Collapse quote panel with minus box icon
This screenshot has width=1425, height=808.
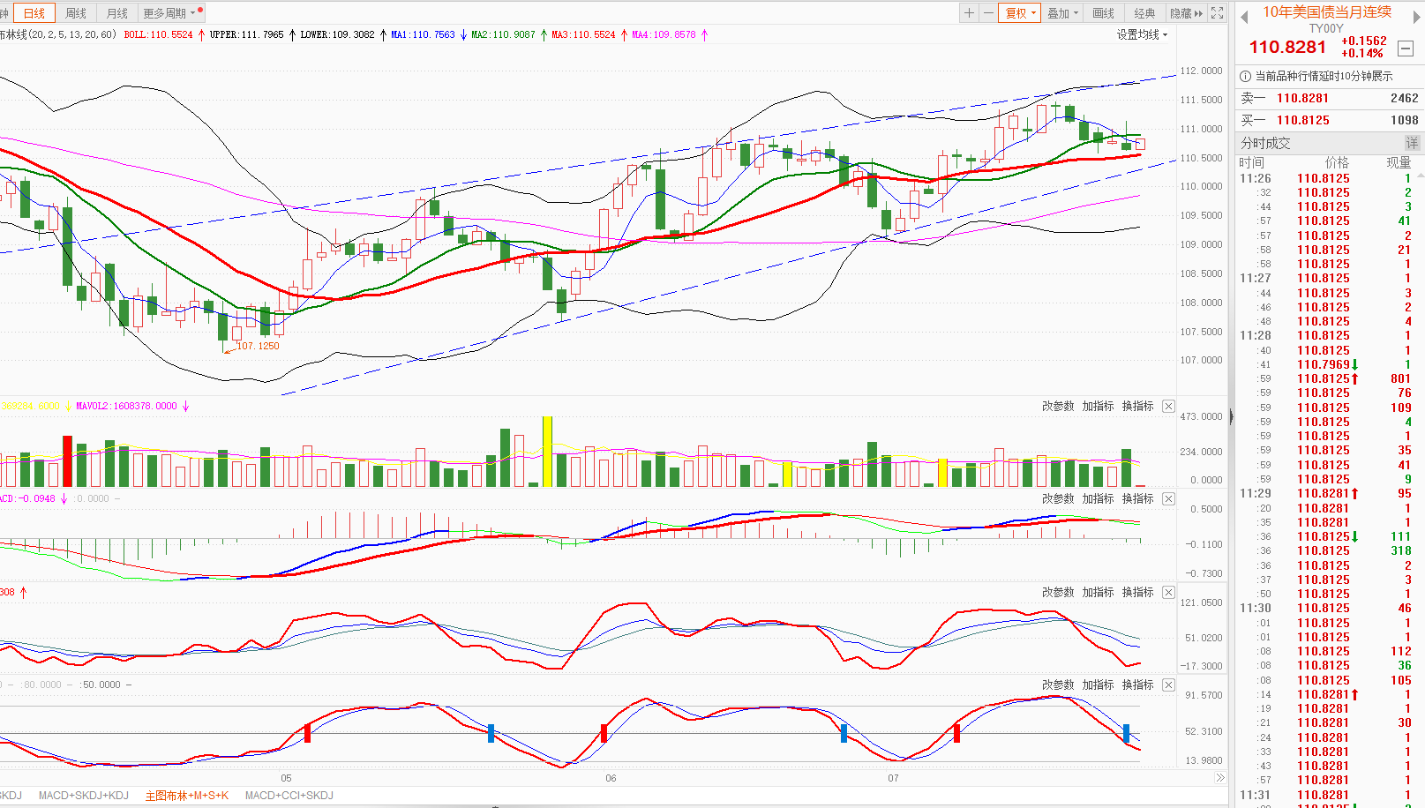click(x=1406, y=49)
